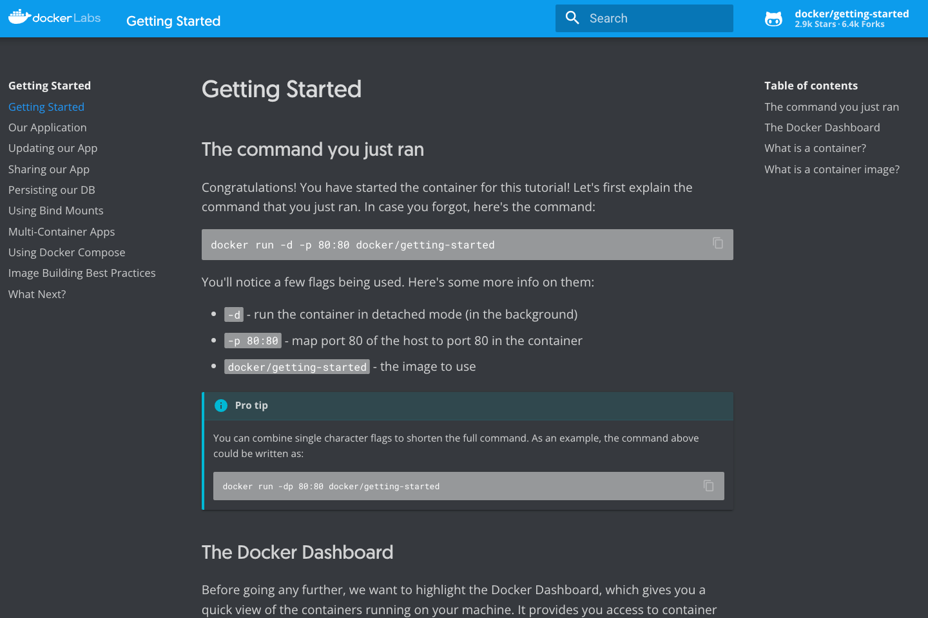Go to What Next? page
The image size is (928, 618).
37,294
